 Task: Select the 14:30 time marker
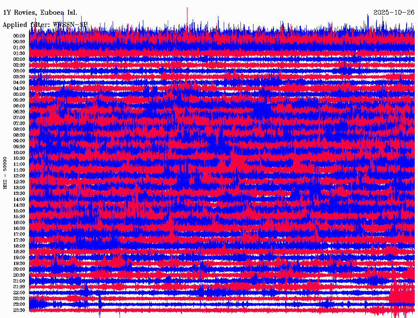tap(19, 205)
